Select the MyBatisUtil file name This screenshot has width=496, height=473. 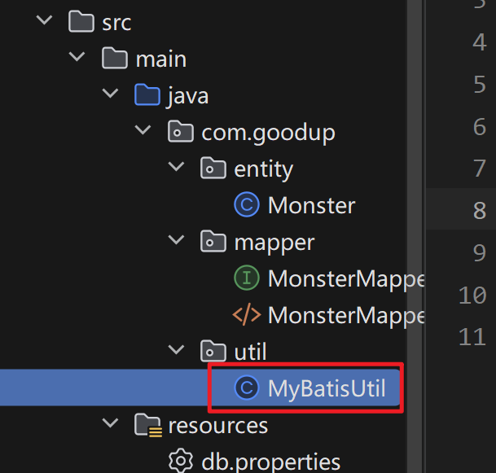coord(326,388)
